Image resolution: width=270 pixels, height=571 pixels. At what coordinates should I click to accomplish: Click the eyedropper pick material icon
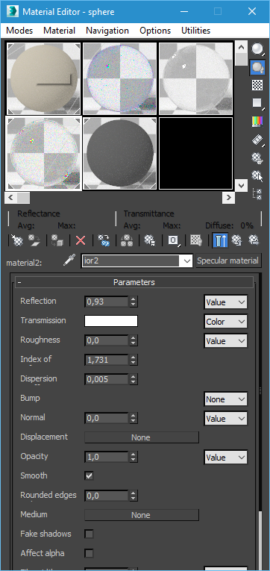69,260
